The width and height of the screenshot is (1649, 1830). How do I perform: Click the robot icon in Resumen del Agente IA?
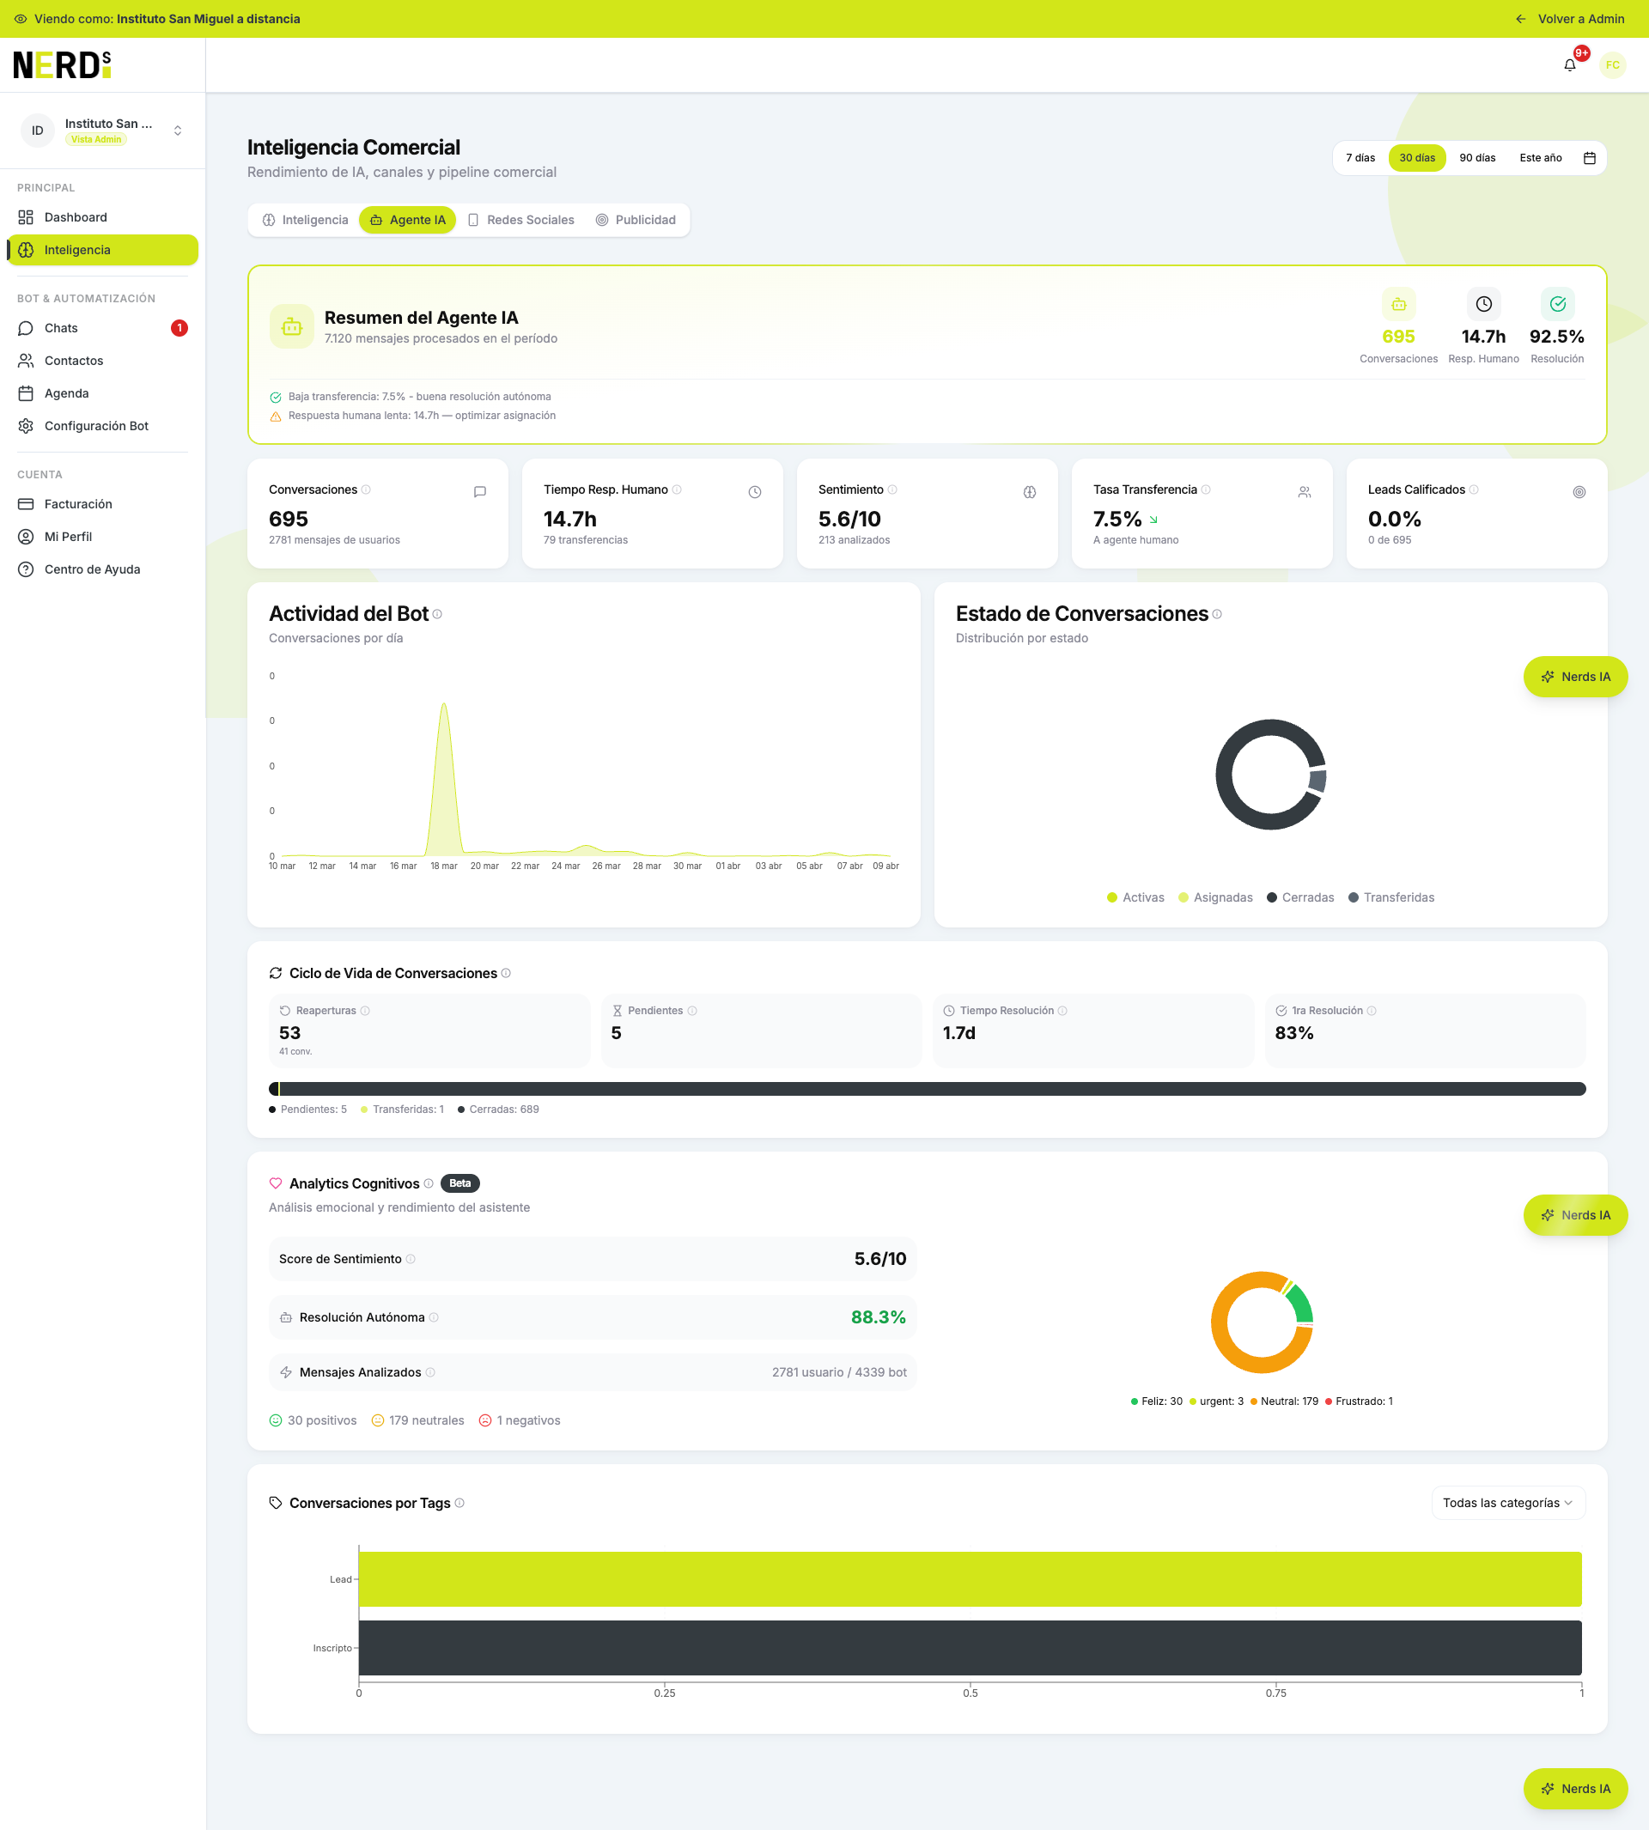292,326
